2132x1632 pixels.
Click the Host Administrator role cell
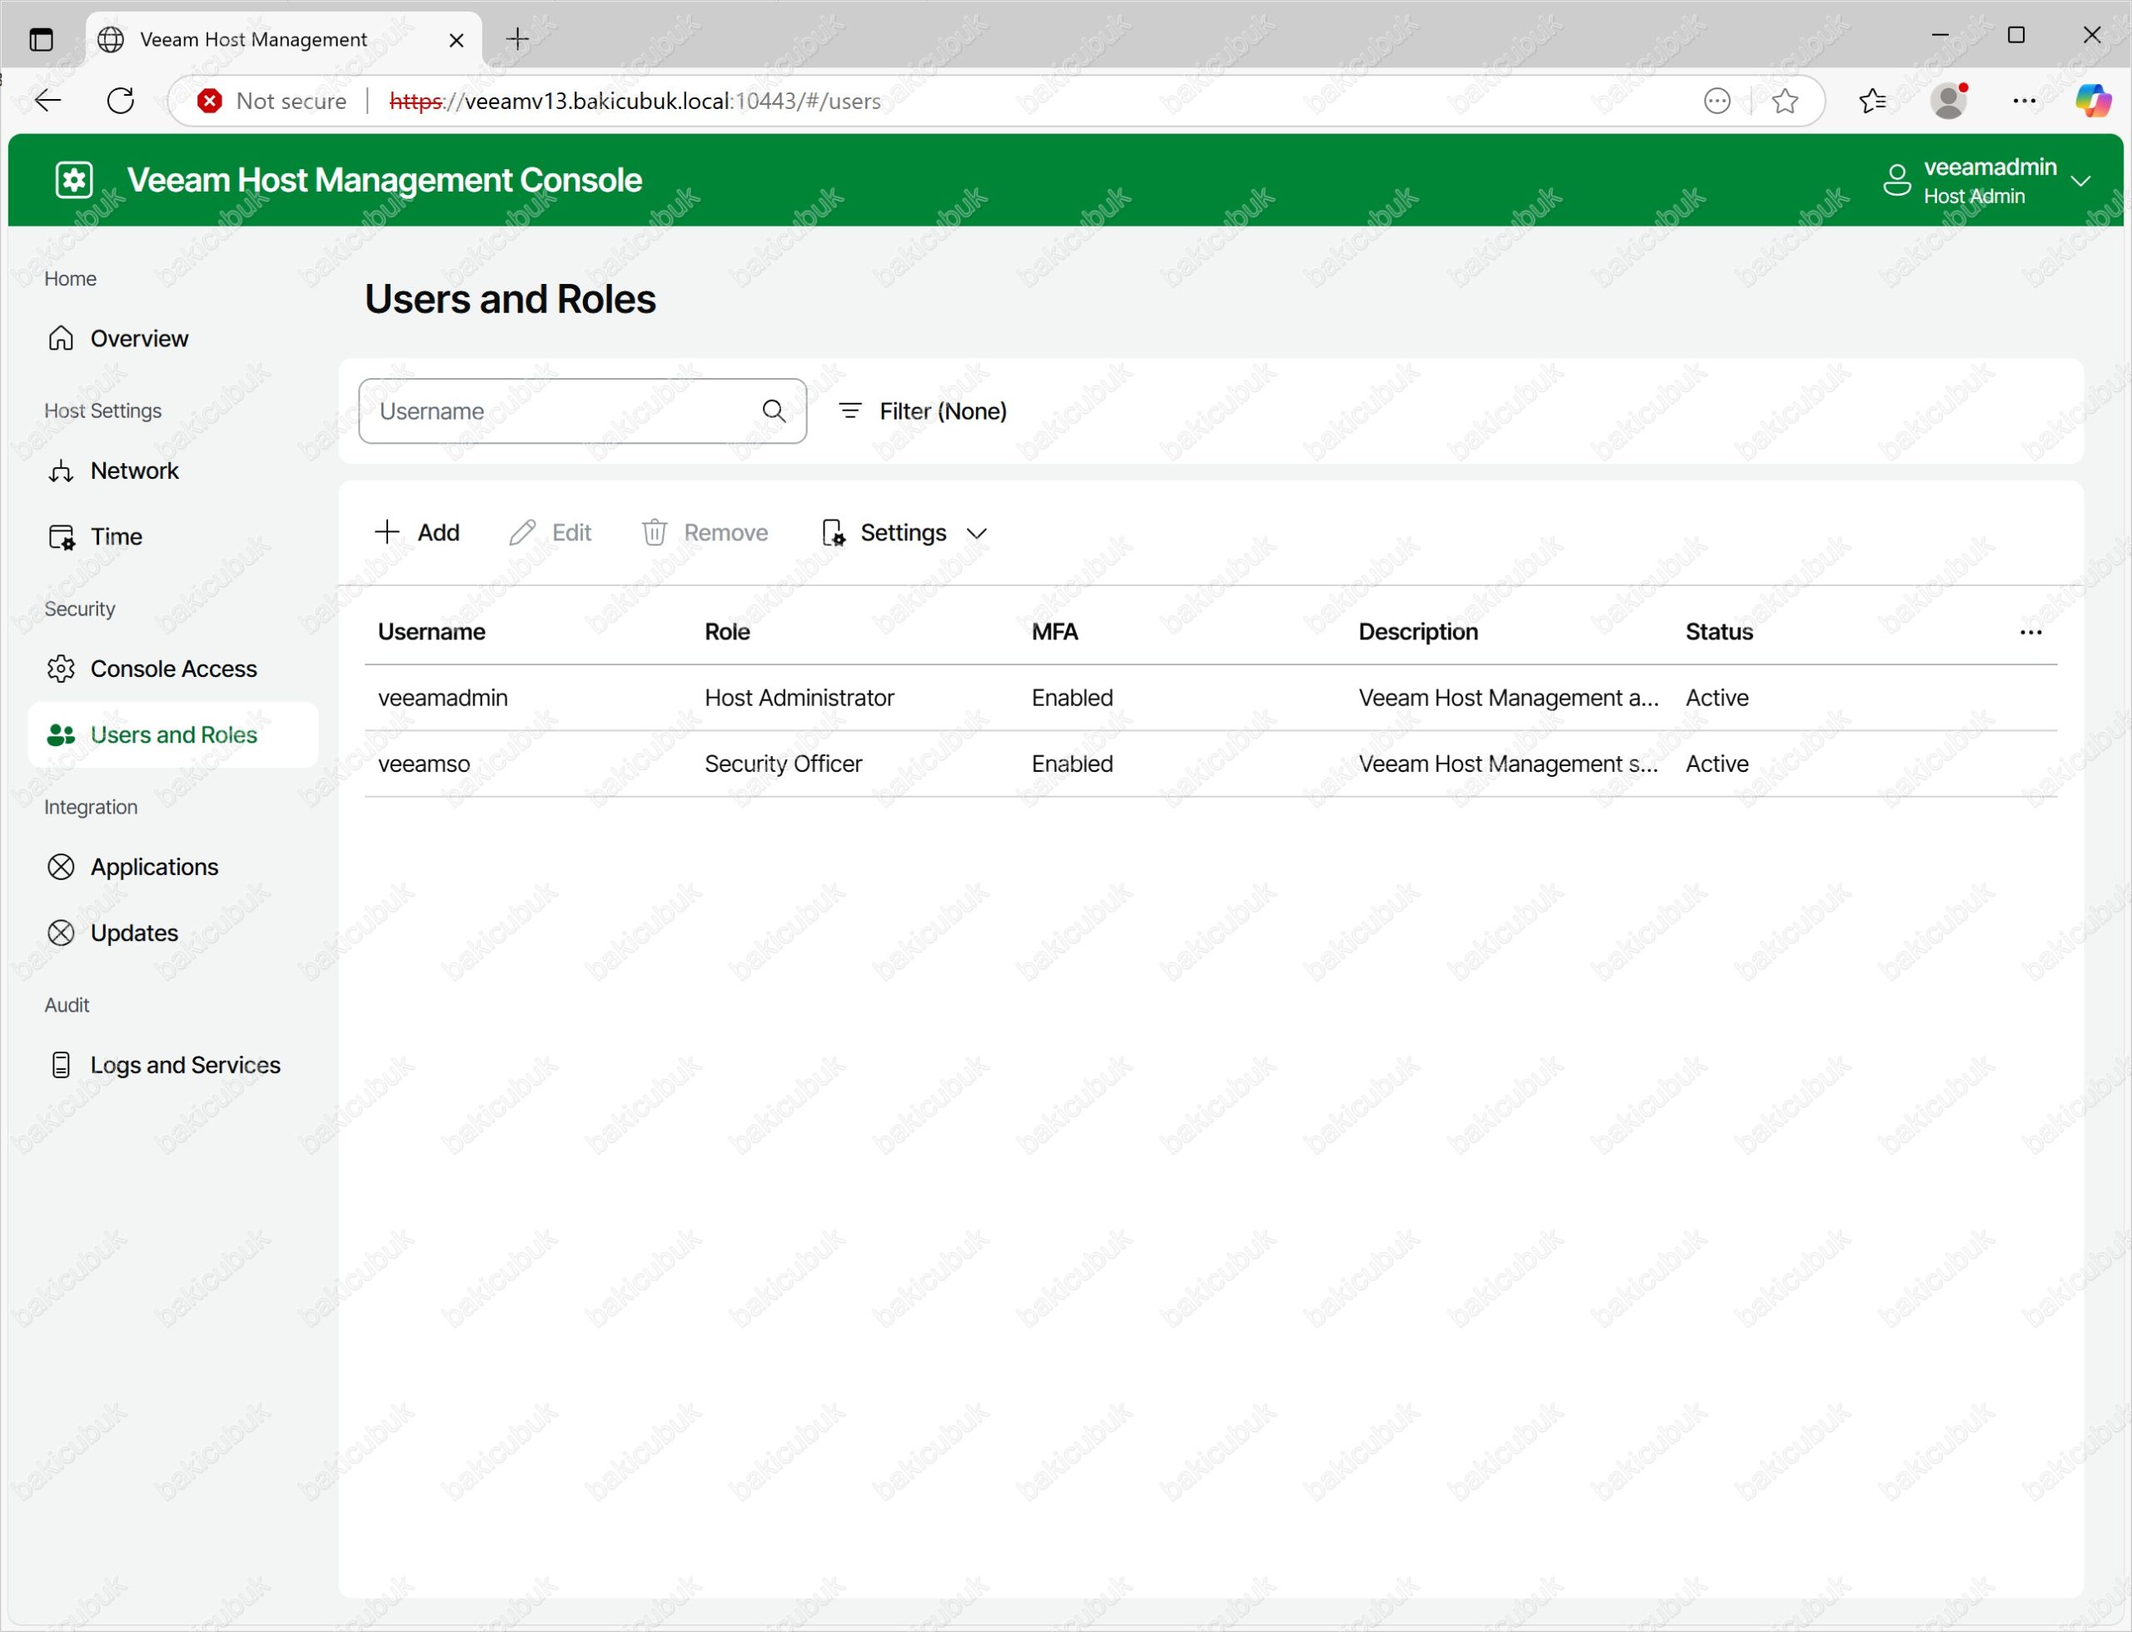[x=799, y=698]
